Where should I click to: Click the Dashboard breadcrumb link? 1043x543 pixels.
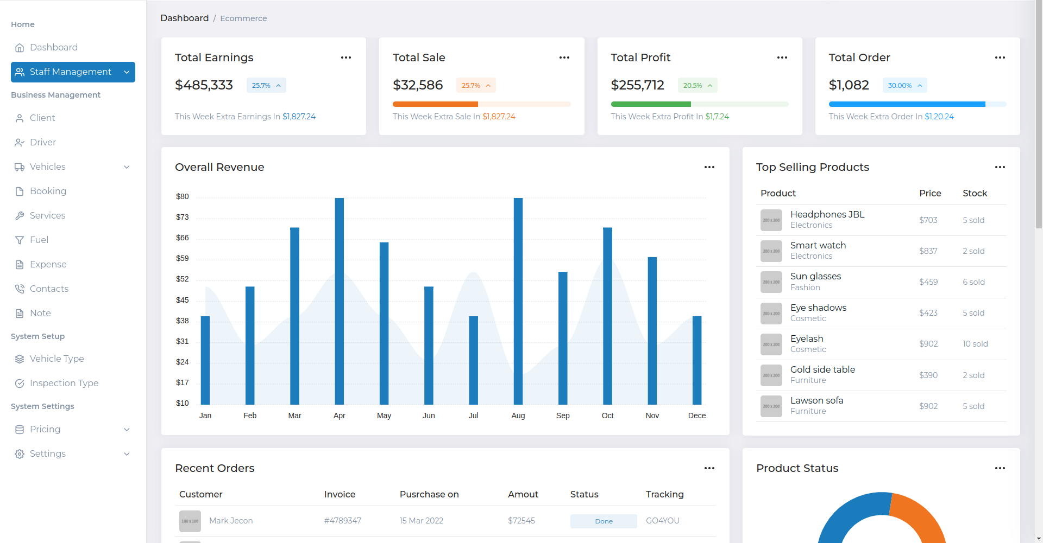[184, 18]
